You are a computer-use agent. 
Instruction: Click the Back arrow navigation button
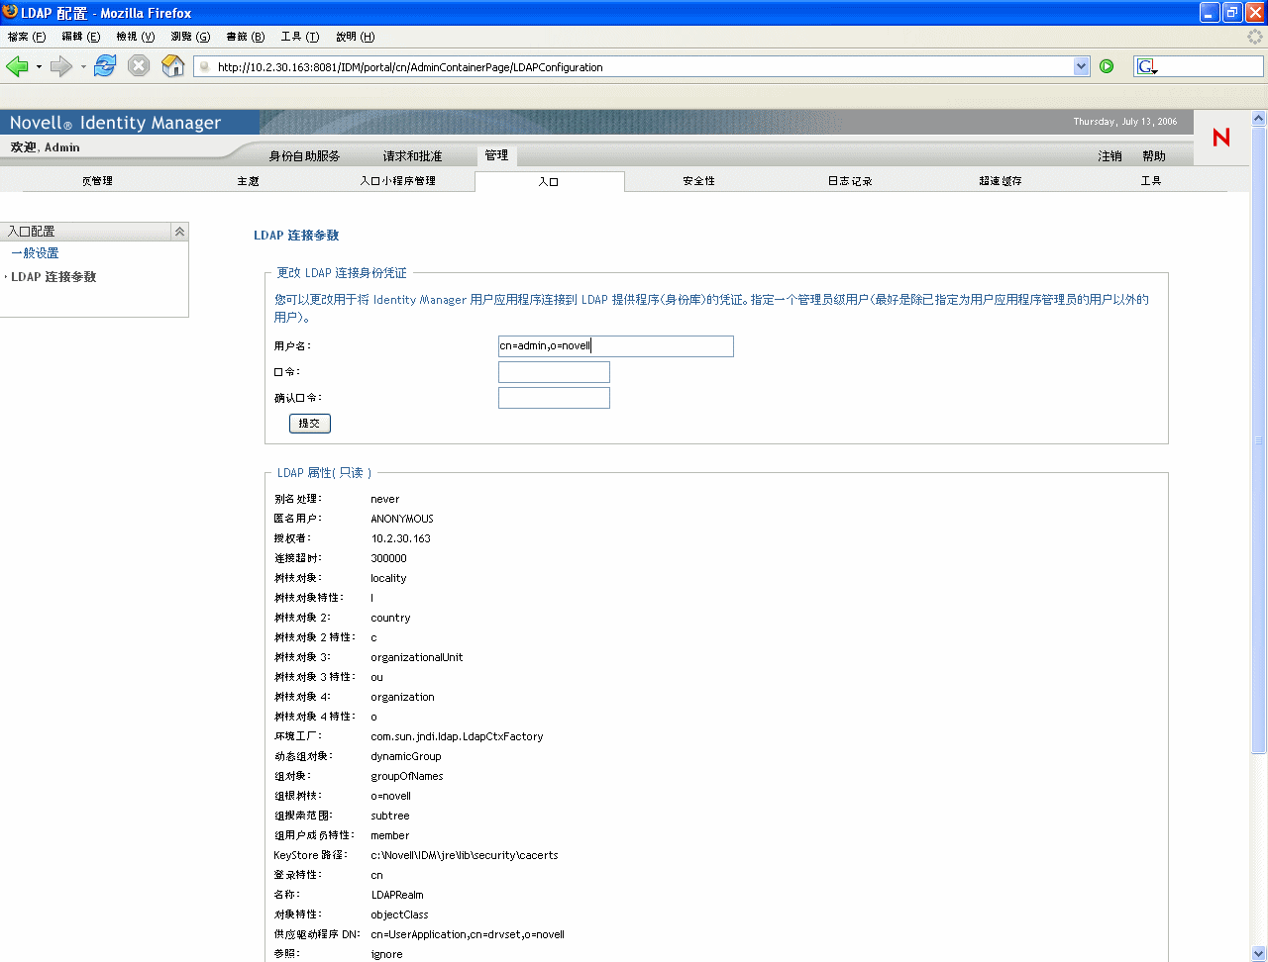[x=17, y=66]
